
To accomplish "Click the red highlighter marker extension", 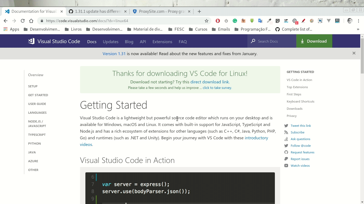I will (x=303, y=21).
